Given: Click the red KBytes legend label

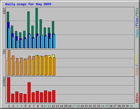Looking at the screenshot, I should pos(137,98).
